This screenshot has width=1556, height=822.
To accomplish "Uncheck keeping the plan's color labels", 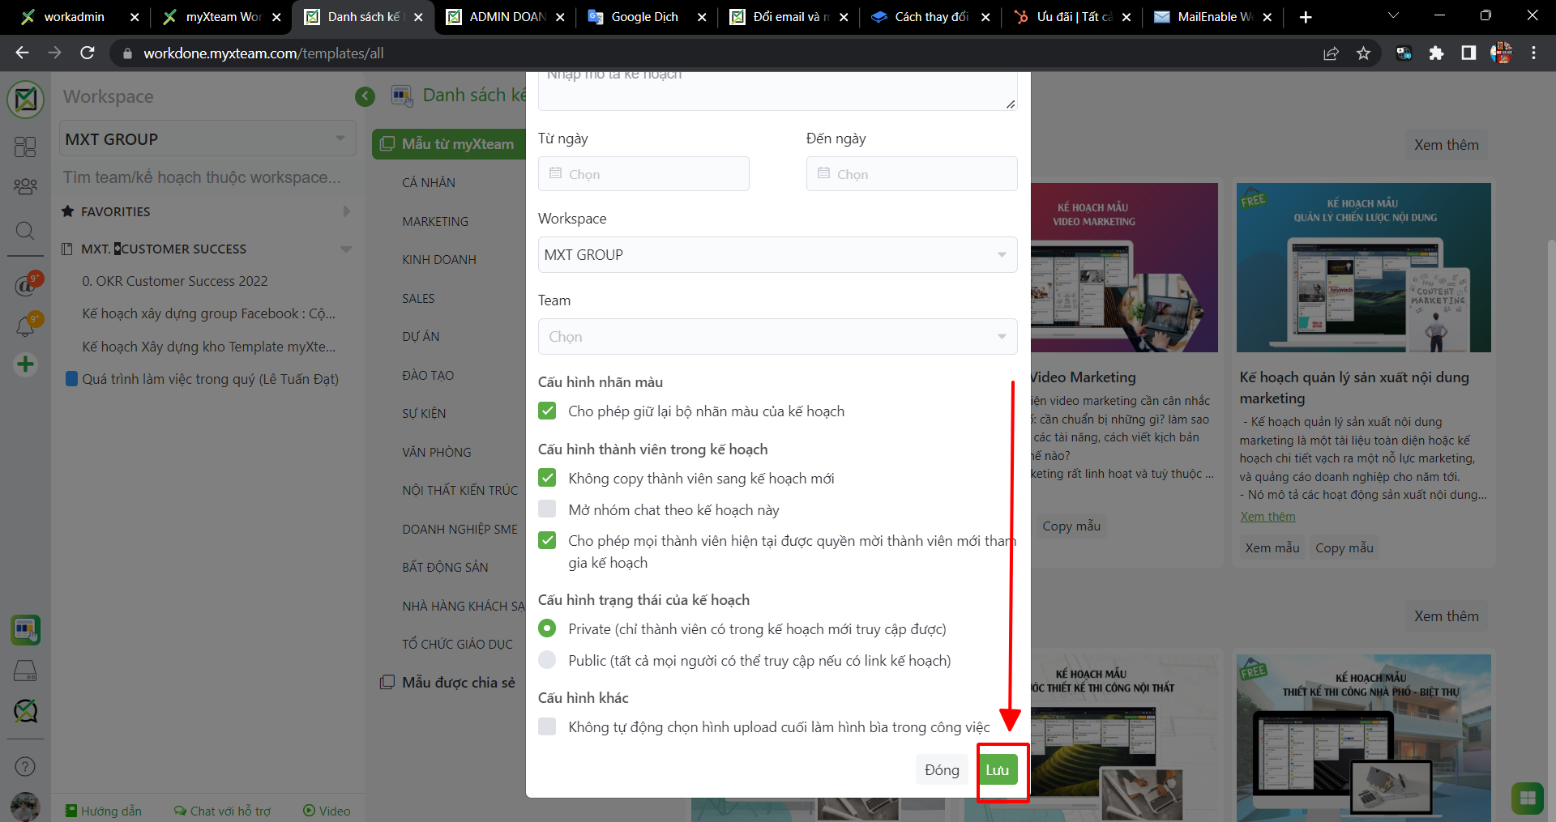I will [x=548, y=411].
